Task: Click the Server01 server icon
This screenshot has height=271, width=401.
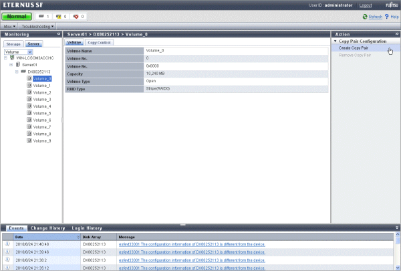Action: point(18,64)
